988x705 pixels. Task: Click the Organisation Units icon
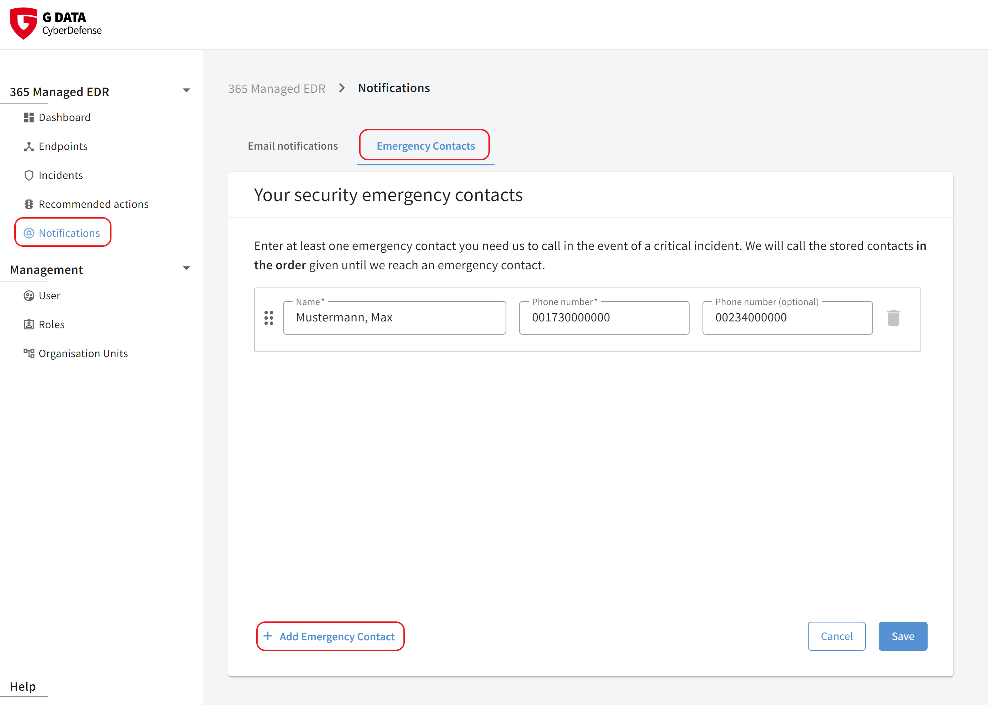coord(27,352)
